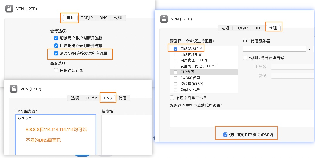The width and height of the screenshot is (315, 158).
Task: Click the FTP代理服务器 address field
Action: tap(275, 48)
